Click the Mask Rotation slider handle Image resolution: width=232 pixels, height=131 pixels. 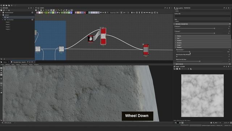click(x=190, y=52)
